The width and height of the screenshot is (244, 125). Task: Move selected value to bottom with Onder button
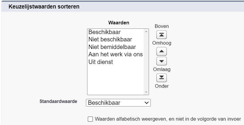(x=162, y=78)
